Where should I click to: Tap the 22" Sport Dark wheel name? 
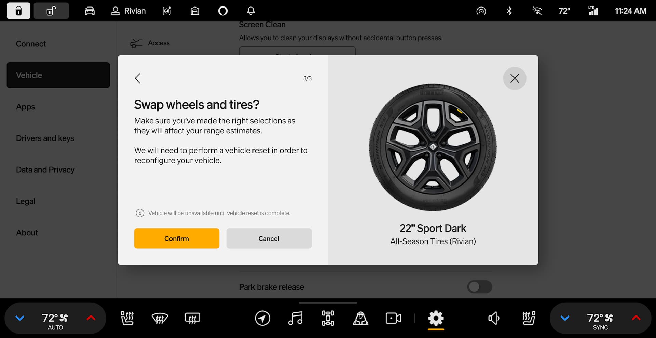(433, 228)
